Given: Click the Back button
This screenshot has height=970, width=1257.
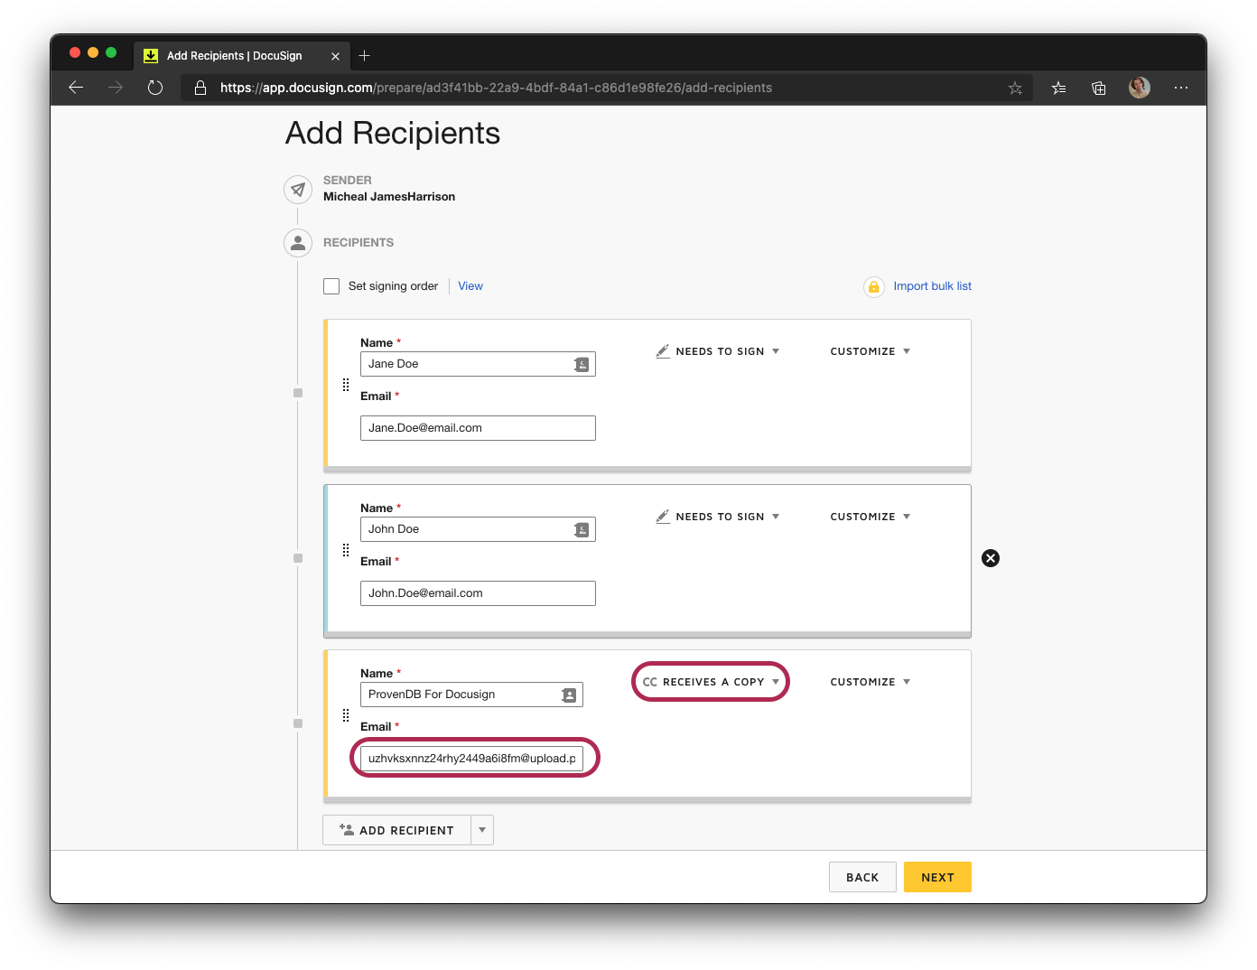Looking at the screenshot, I should (x=862, y=877).
